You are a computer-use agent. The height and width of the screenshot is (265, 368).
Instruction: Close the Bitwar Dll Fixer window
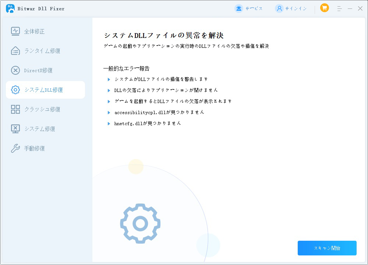360,8
